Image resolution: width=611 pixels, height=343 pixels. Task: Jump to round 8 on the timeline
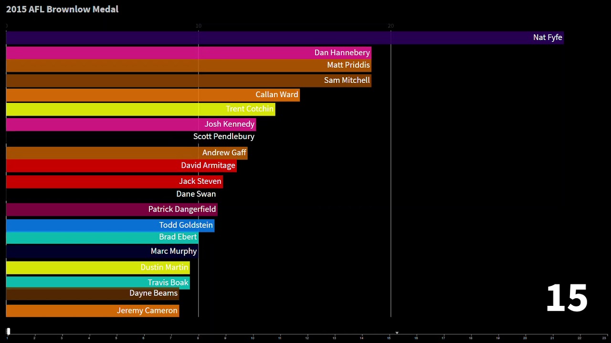pyautogui.click(x=198, y=338)
